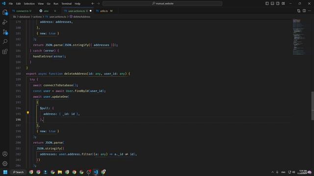Go forward with the right arrow

tap(98, 3)
